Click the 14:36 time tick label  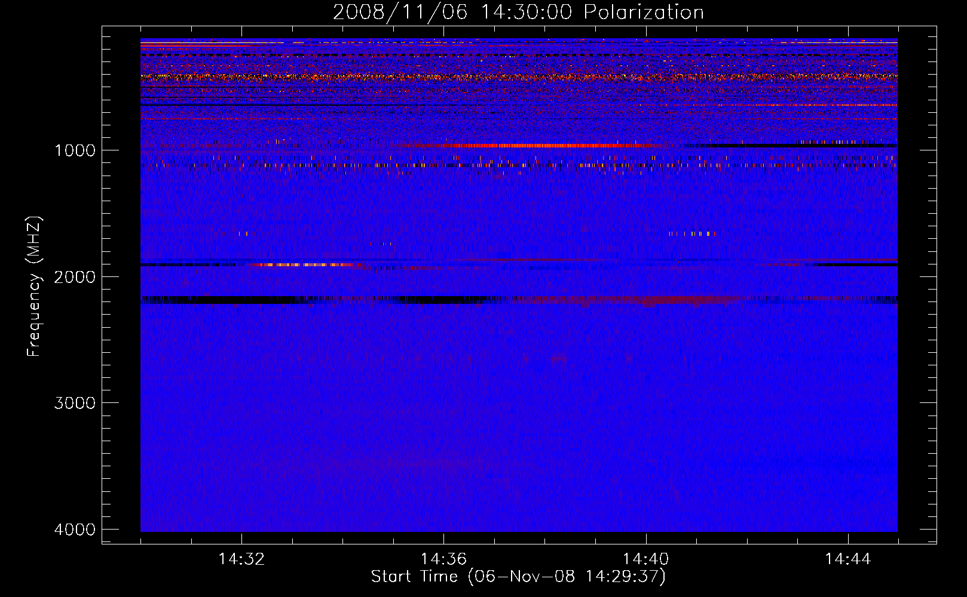(x=443, y=559)
